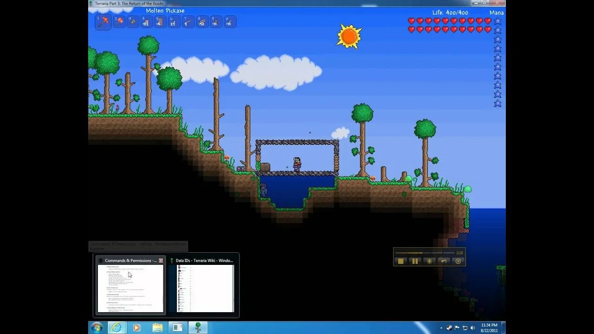The width and height of the screenshot is (594, 334).
Task: Click the "Life: 400/400" text
Action: point(450,13)
